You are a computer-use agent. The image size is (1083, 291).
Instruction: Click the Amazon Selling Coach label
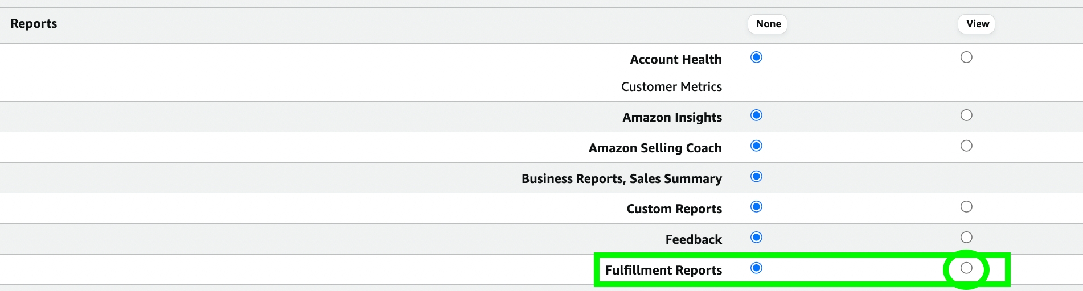655,148
